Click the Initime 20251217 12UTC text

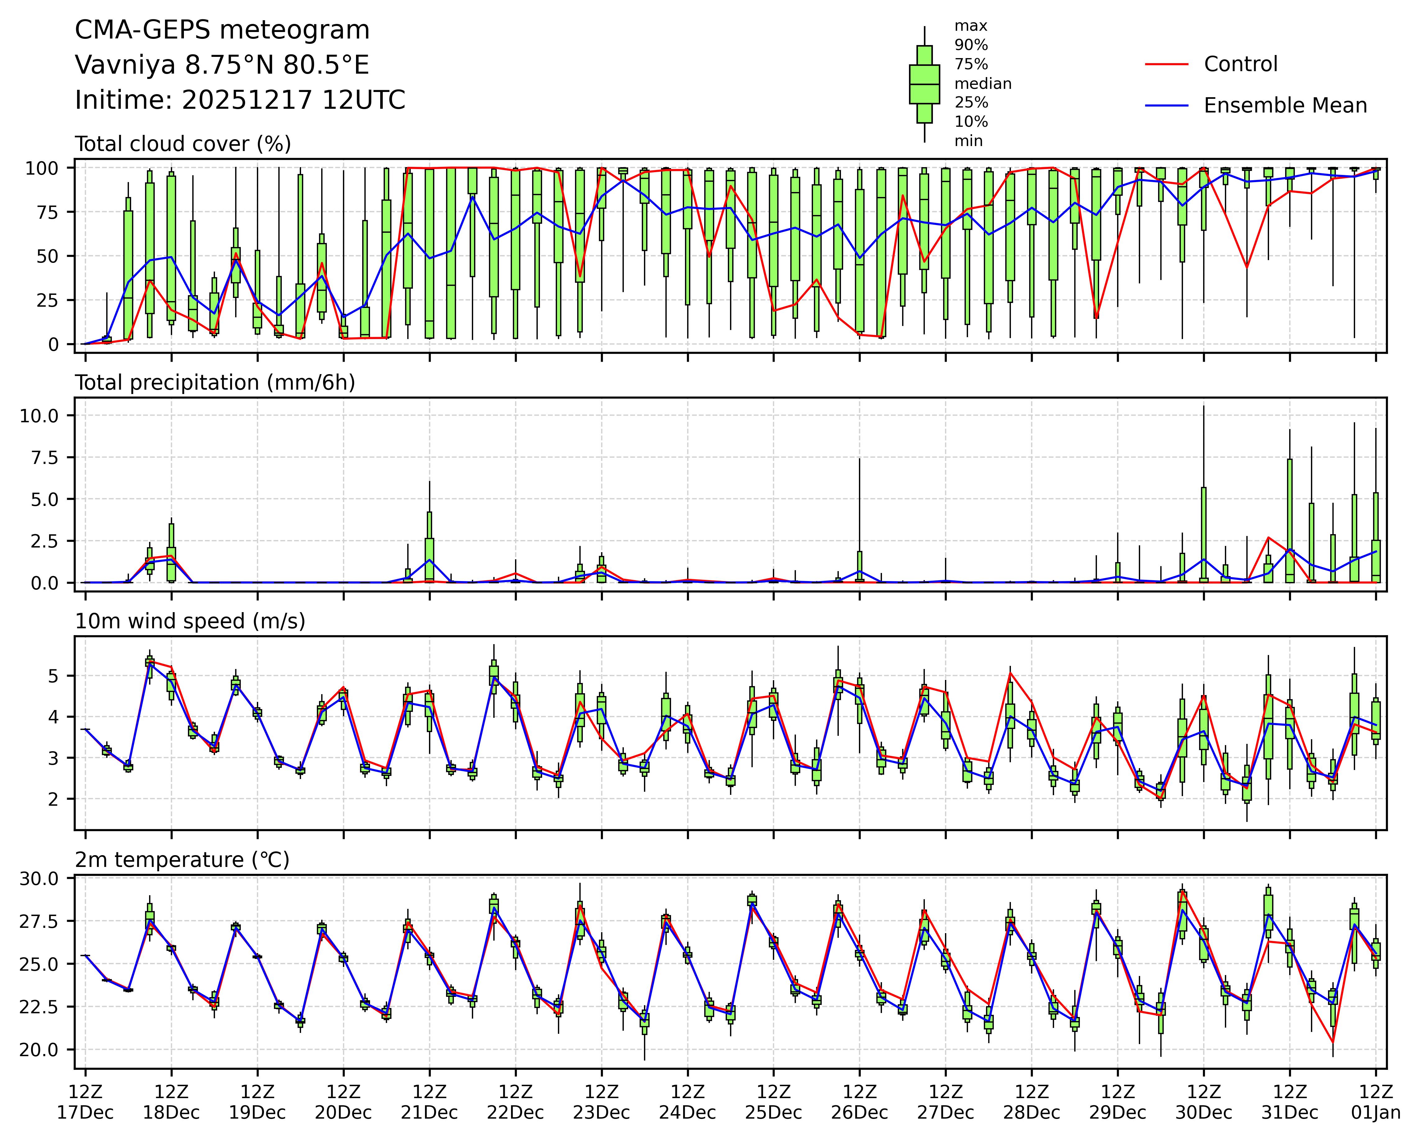240,100
